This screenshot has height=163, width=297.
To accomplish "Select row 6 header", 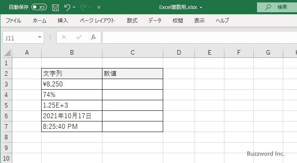I will (x=6, y=116).
